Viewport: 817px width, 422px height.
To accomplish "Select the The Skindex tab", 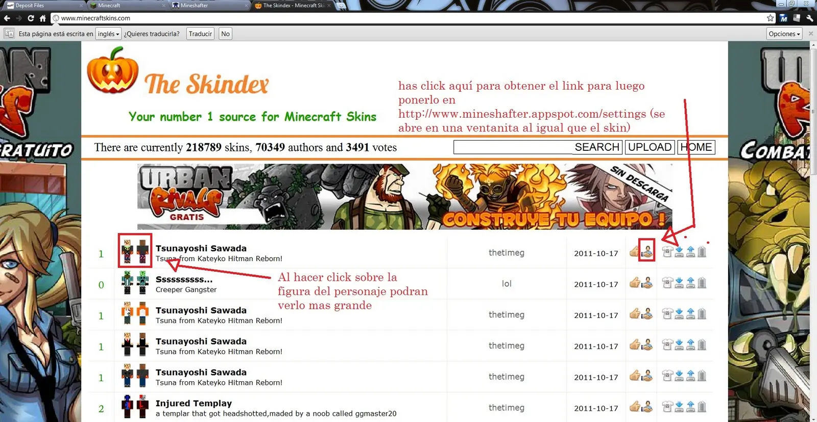I will coord(293,6).
